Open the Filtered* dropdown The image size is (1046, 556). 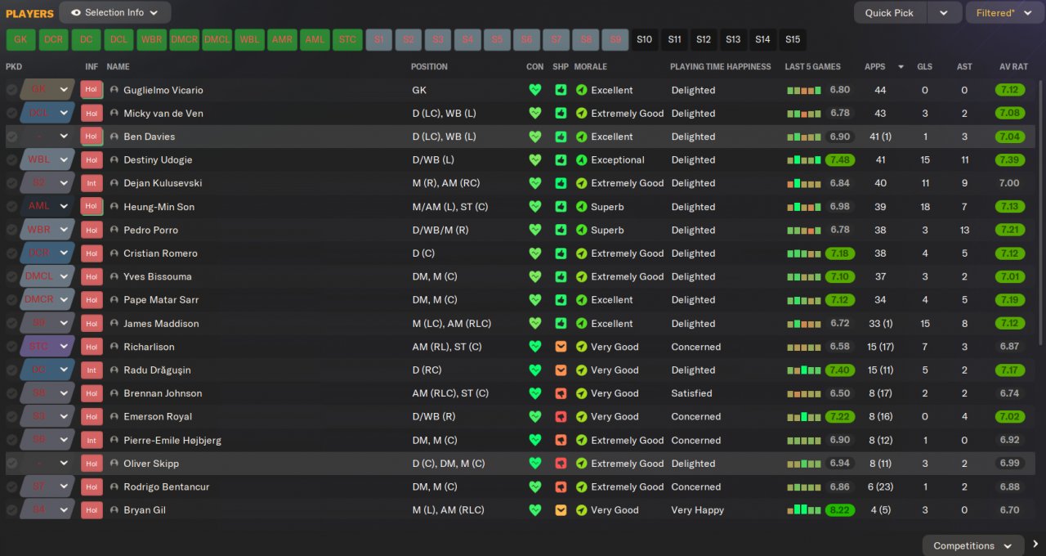[1004, 12]
